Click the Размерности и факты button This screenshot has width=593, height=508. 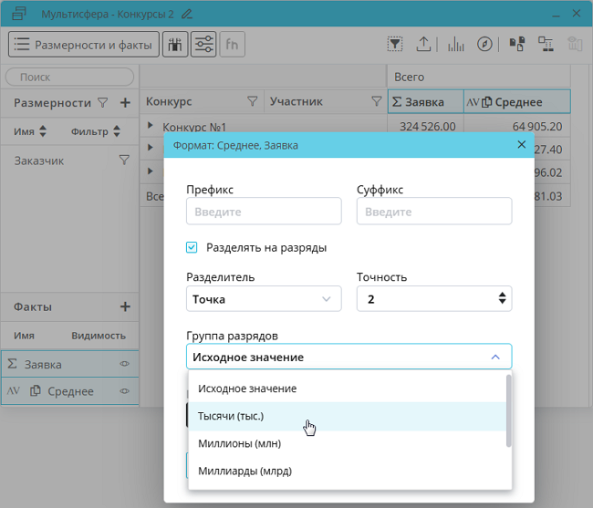coord(84,44)
